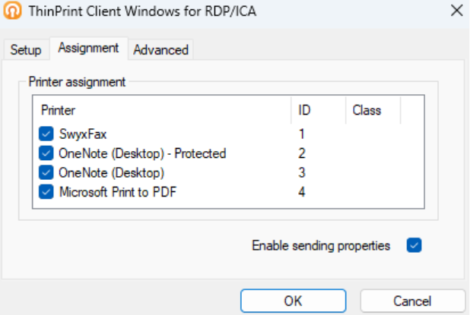Uncheck the OneNote (Desktop) printer checkbox
Viewport: 470px width, 315px height.
pyautogui.click(x=46, y=172)
